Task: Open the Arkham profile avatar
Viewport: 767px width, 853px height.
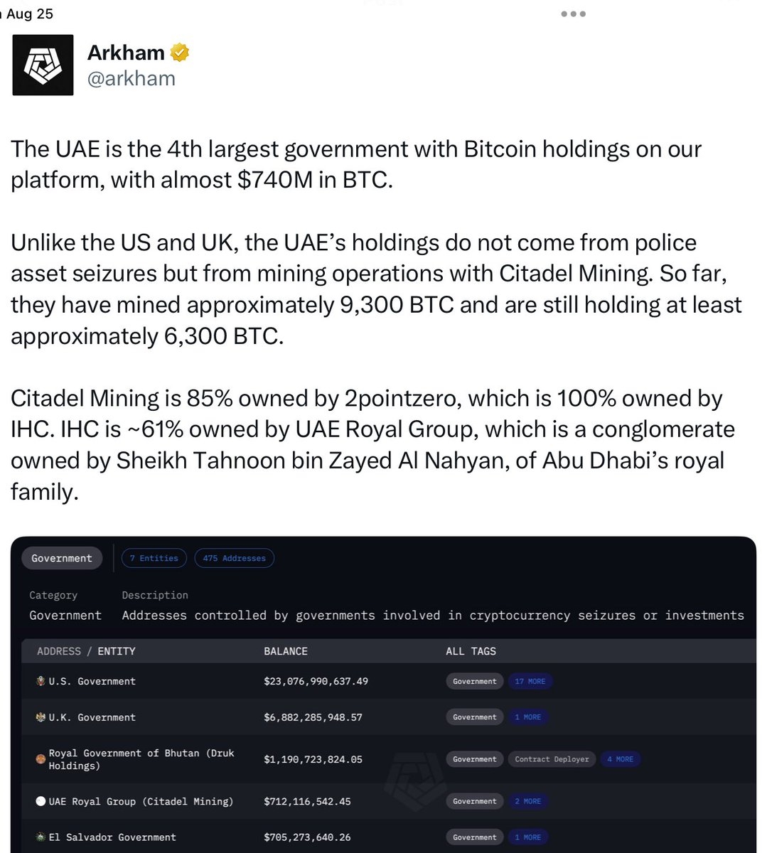Action: (43, 65)
